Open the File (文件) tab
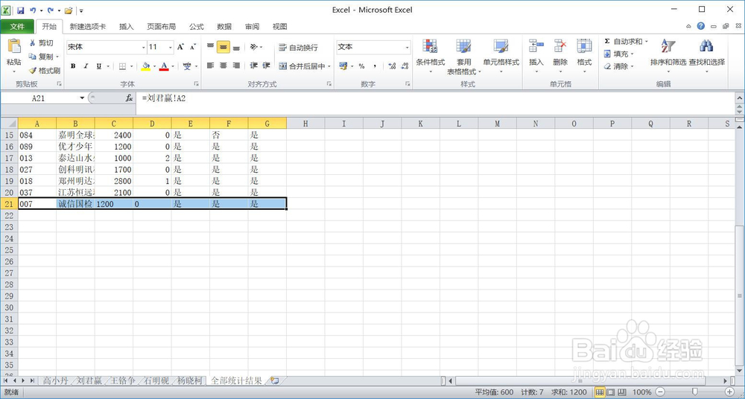745x399 pixels. pos(18,27)
